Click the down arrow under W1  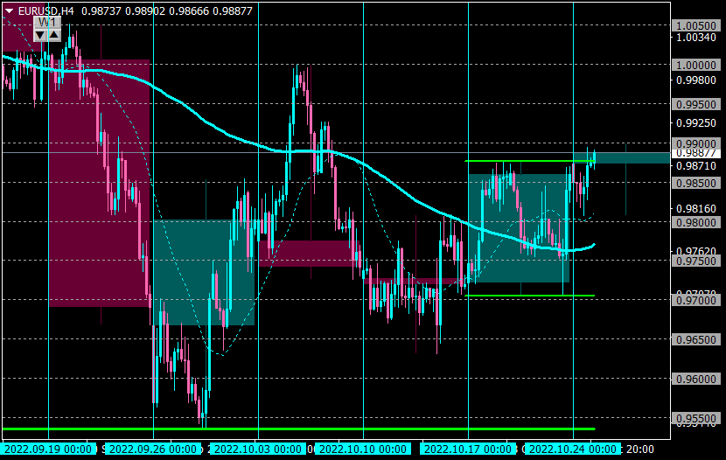[x=41, y=35]
